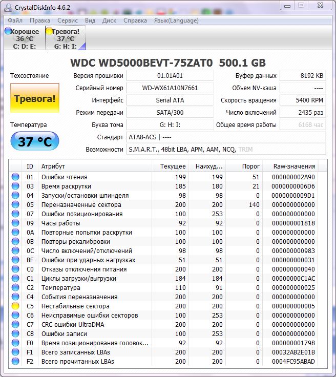The height and width of the screenshot is (377, 336).
Task: Open the Диск menu
Action: pyautogui.click(x=110, y=20)
